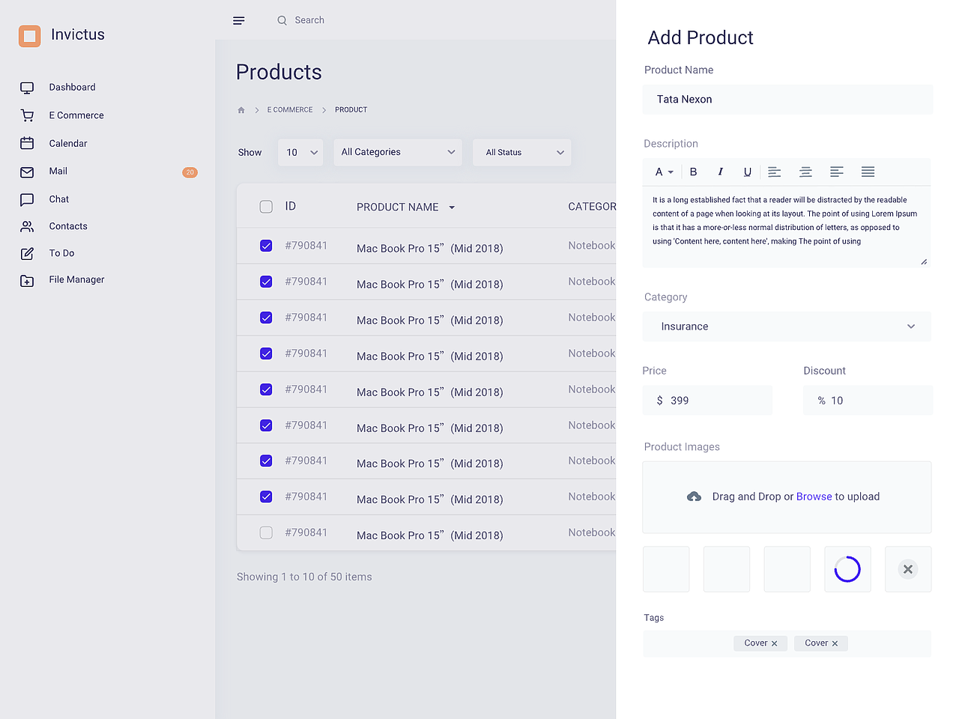Apply Underline formatting in description editor
This screenshot has height=719, width=959.
[747, 172]
